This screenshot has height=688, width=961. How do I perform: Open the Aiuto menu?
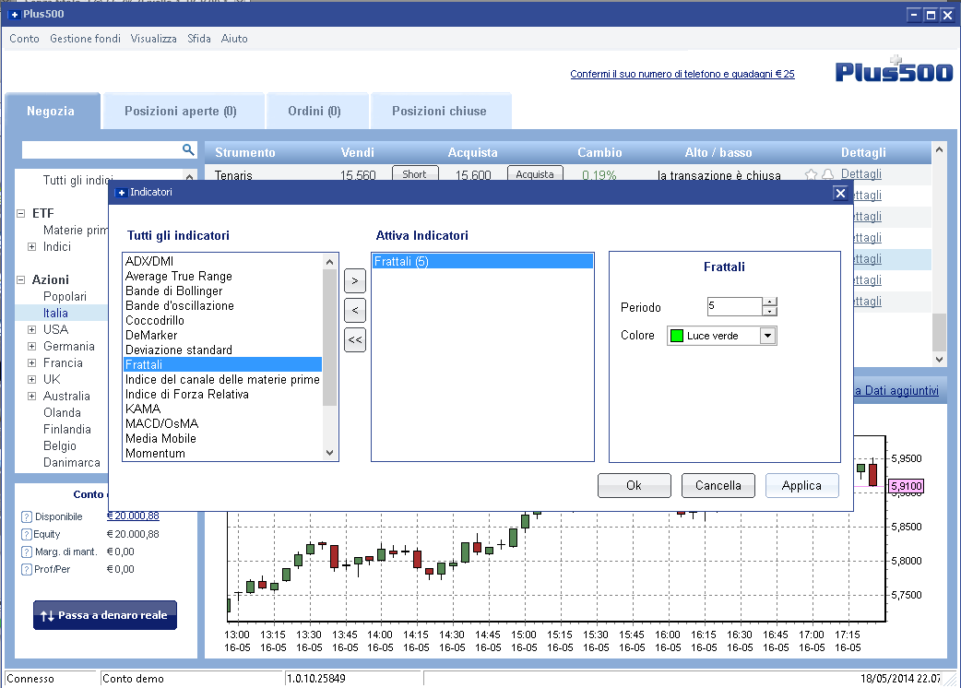[235, 39]
